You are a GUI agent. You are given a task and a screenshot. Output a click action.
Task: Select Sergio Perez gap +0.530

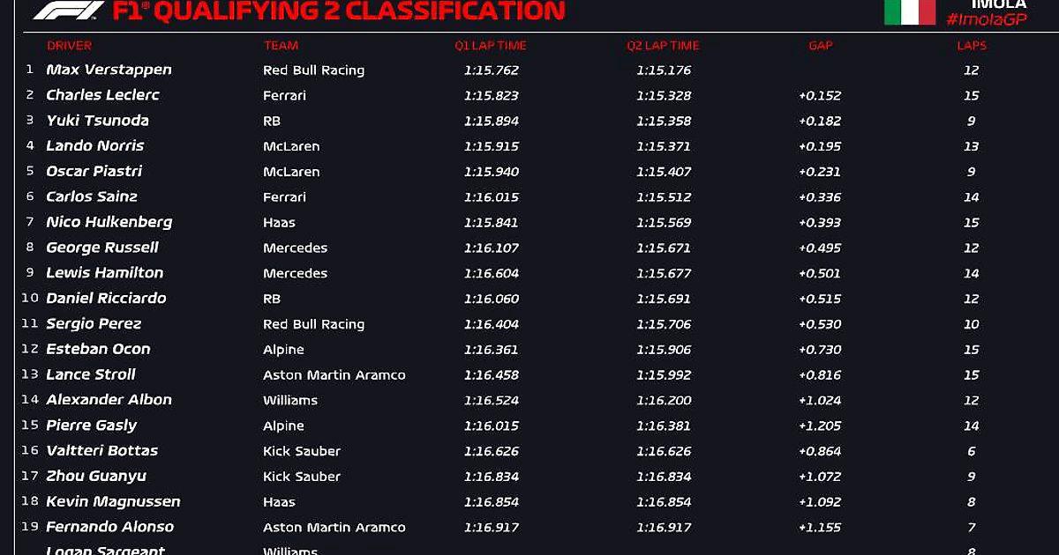(820, 324)
